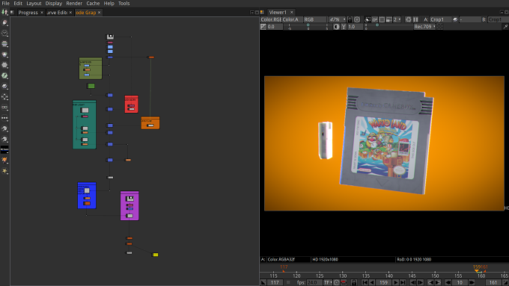Switch to the Progress tab

(28, 13)
